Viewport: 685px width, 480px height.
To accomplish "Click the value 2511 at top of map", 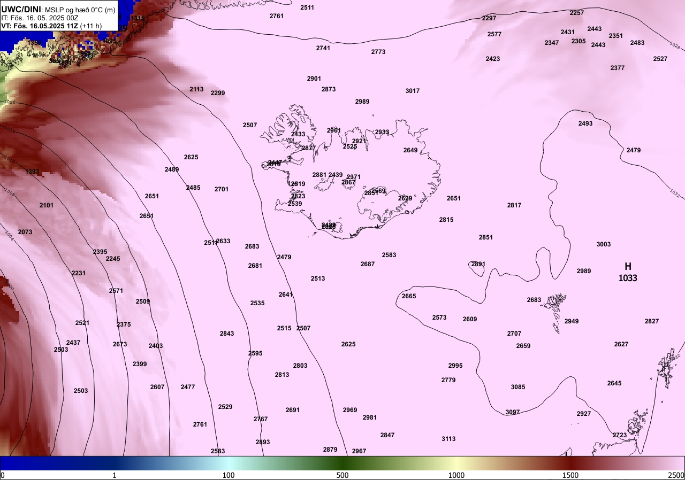I will pos(307,7).
